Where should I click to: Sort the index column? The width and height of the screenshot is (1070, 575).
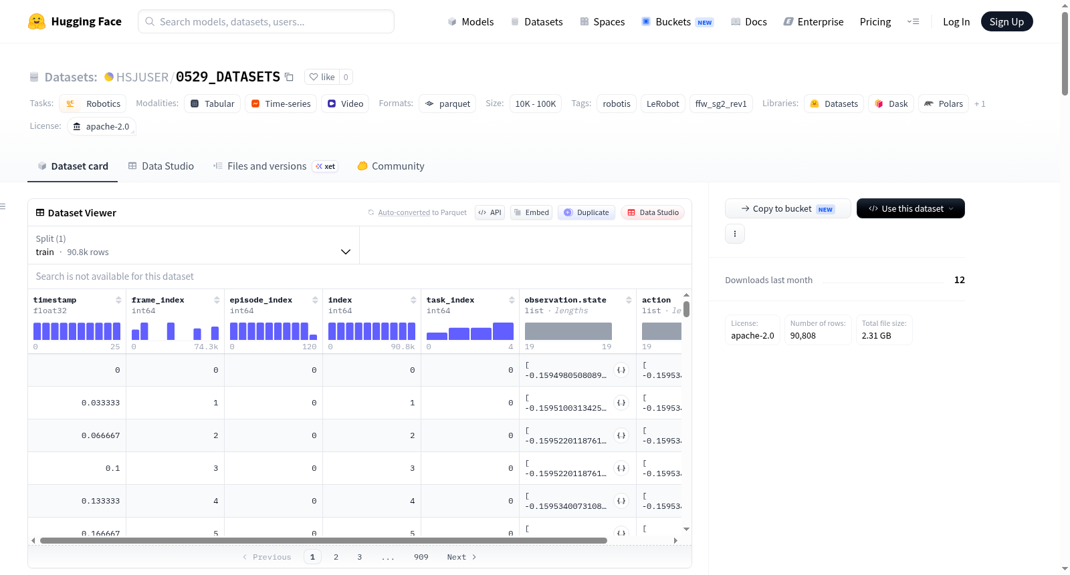(413, 300)
